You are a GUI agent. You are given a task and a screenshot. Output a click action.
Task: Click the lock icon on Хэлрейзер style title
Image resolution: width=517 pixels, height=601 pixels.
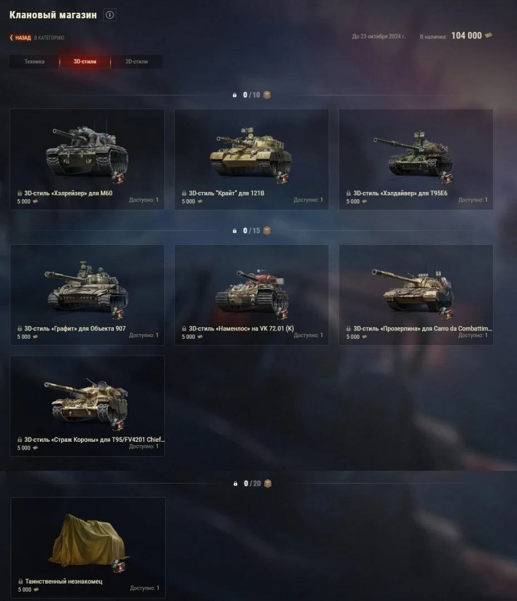click(19, 193)
